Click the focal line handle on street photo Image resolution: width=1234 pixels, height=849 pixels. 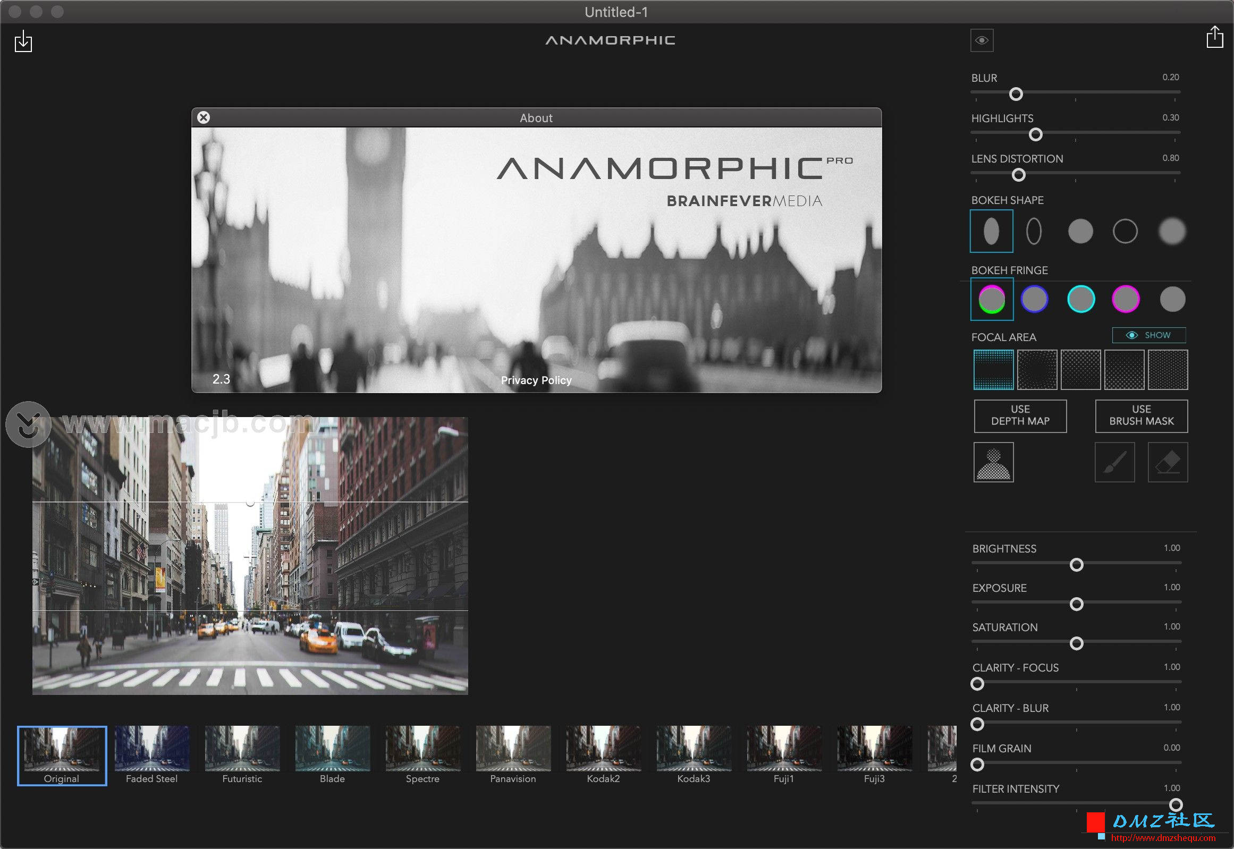(250, 502)
